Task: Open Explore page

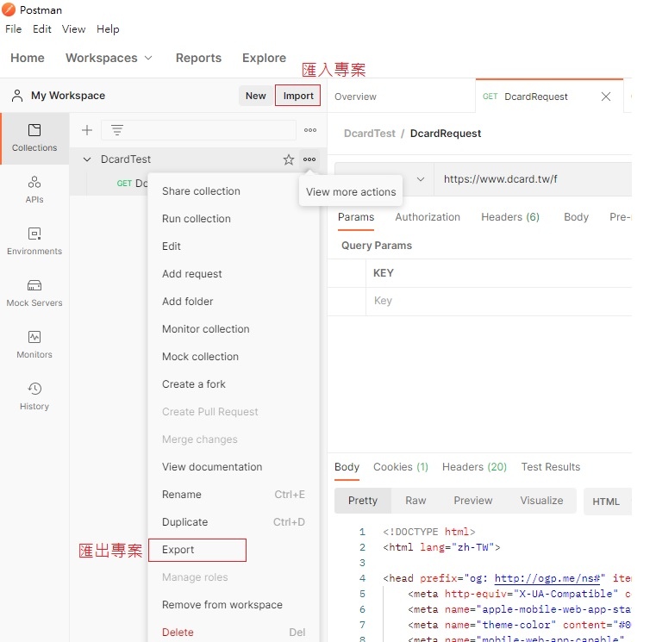Action: point(264,58)
